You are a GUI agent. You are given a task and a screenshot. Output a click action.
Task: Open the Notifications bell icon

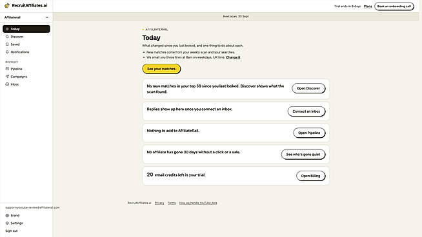click(7, 52)
